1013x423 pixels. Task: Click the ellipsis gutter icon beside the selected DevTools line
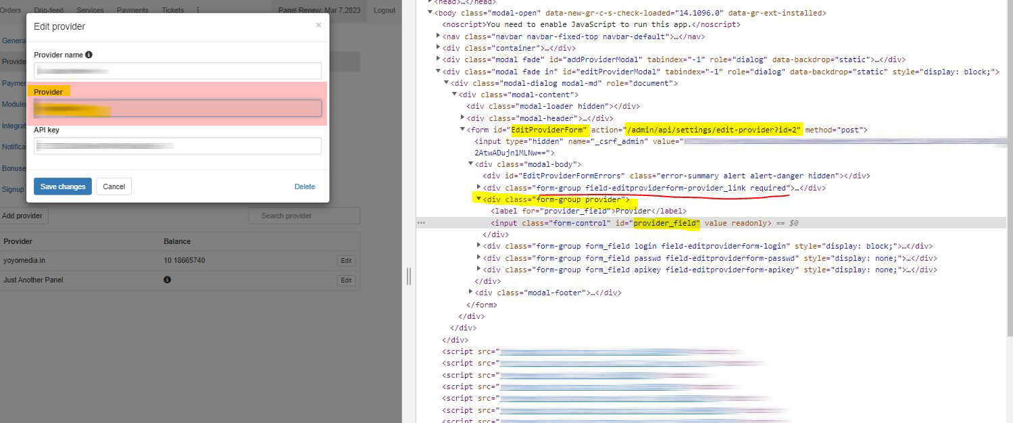[421, 222]
